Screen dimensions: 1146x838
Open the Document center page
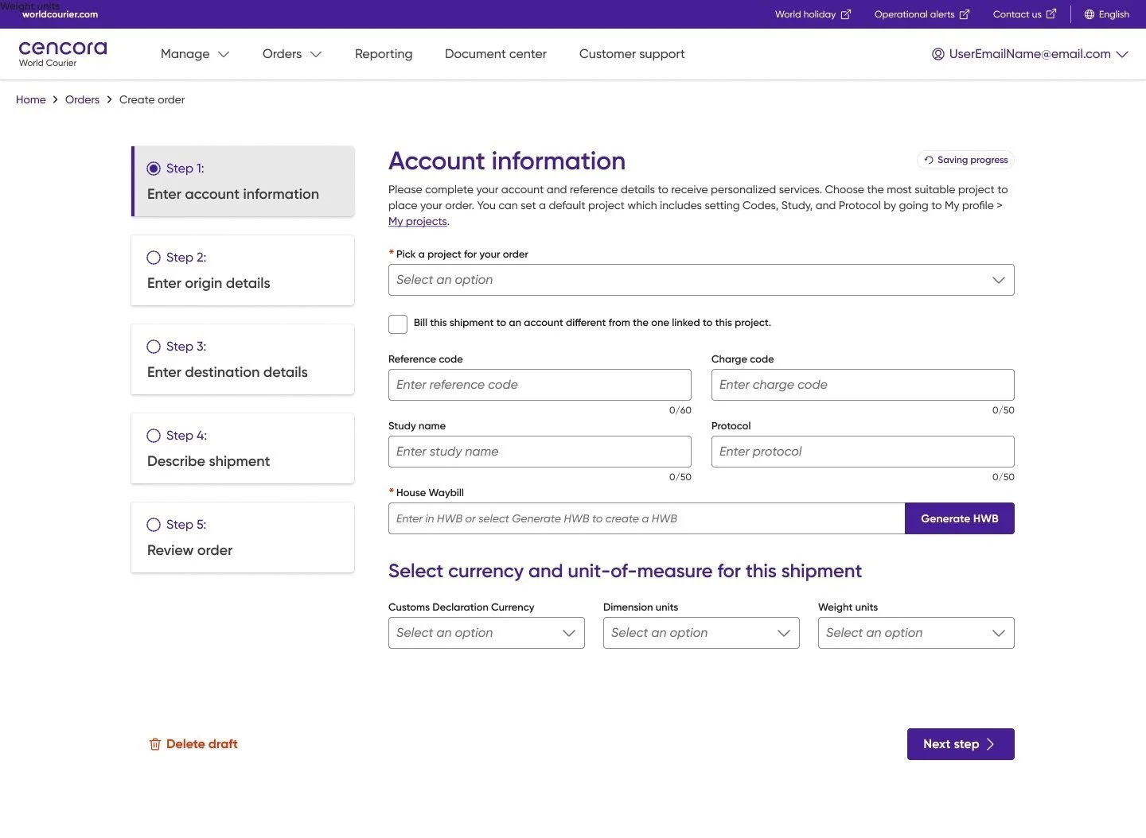pos(496,54)
